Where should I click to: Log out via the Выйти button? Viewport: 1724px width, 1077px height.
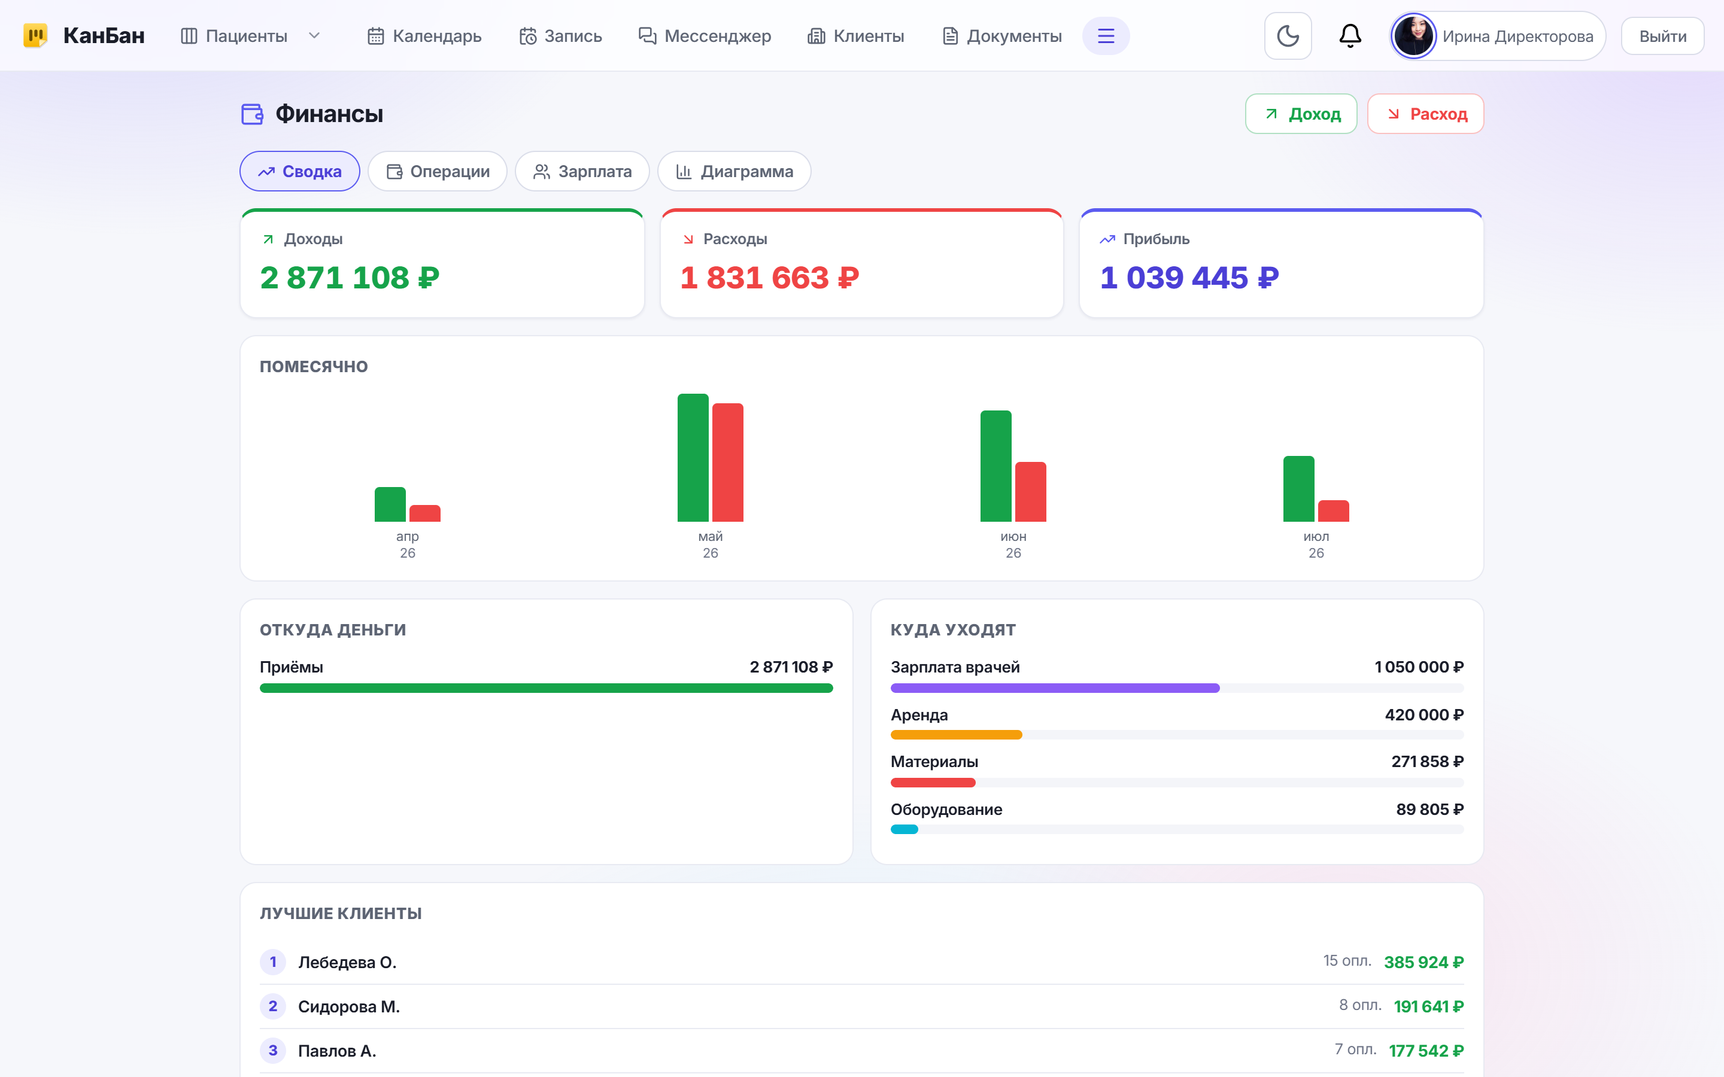coord(1662,36)
